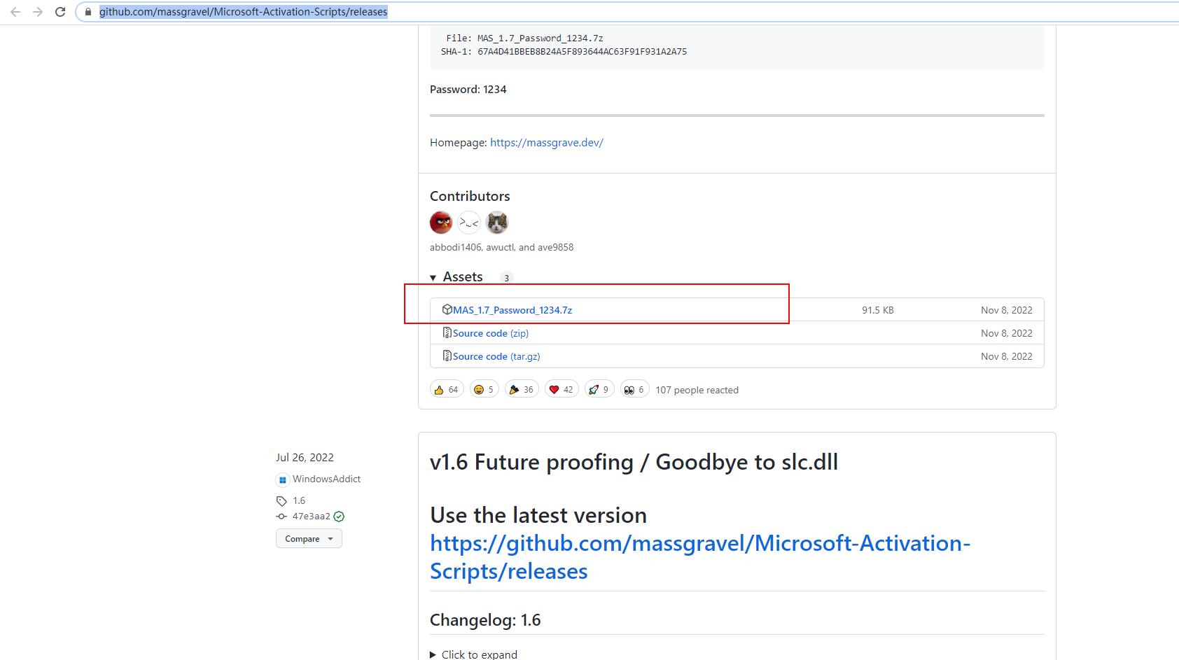Viewport: 1179px width, 660px height.
Task: Open the v1.6 Future proofing release title
Action: [x=634, y=462]
